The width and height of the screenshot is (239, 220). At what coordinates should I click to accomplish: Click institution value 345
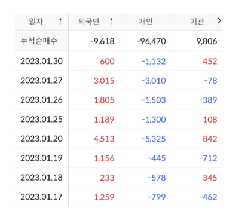pyautogui.click(x=210, y=178)
